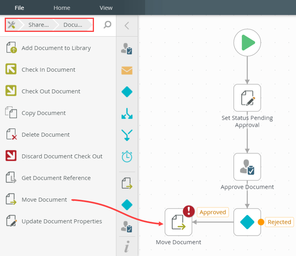The height and width of the screenshot is (256, 296).
Task: Click the Add Document to Library icon
Action: click(x=11, y=48)
